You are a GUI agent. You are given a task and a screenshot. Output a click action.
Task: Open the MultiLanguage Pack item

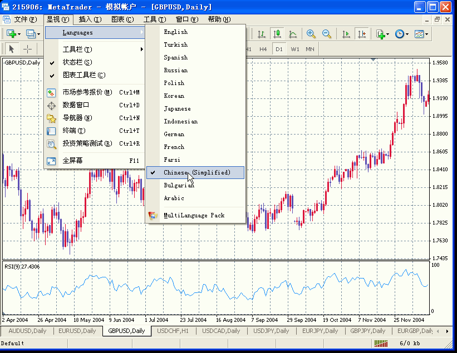(x=195, y=215)
